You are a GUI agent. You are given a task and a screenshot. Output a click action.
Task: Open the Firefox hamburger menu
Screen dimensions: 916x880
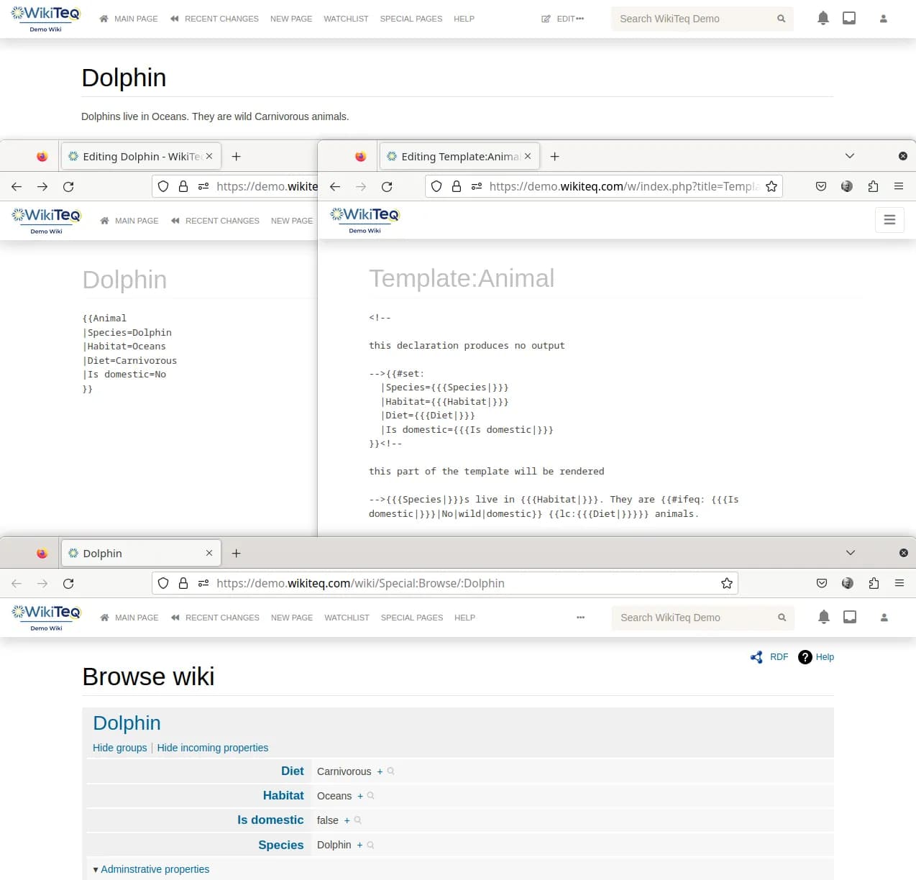coord(899,583)
